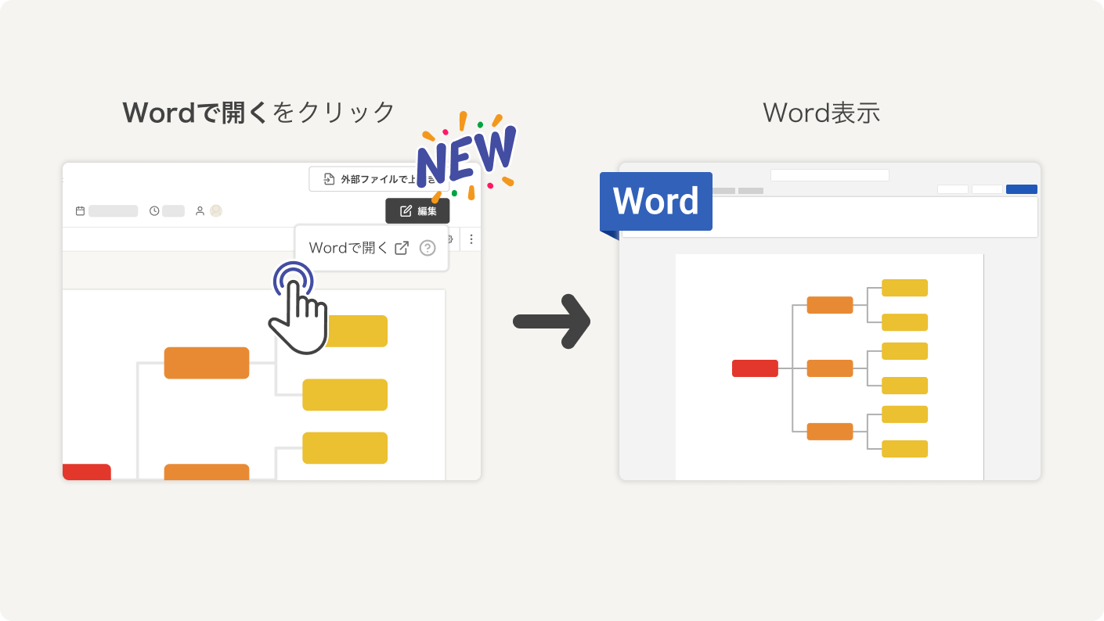Screen dimensions: 1104x621
Task: Click the blue Word label badge
Action: (655, 202)
